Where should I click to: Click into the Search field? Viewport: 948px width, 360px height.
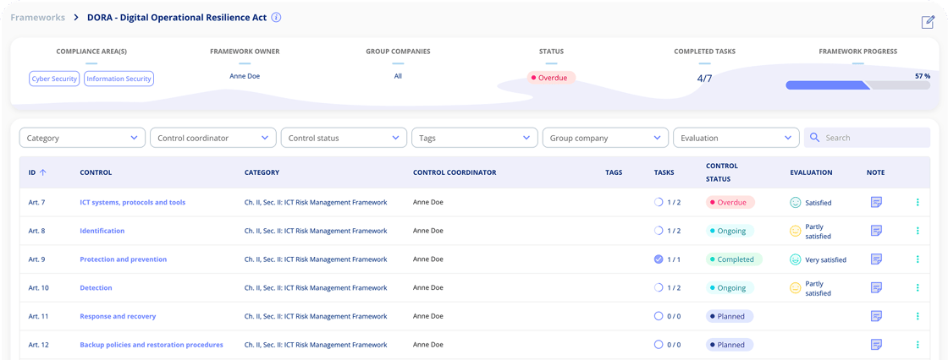pyautogui.click(x=867, y=138)
